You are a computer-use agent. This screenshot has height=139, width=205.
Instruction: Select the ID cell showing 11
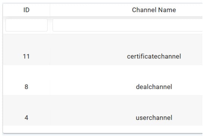[26, 57]
